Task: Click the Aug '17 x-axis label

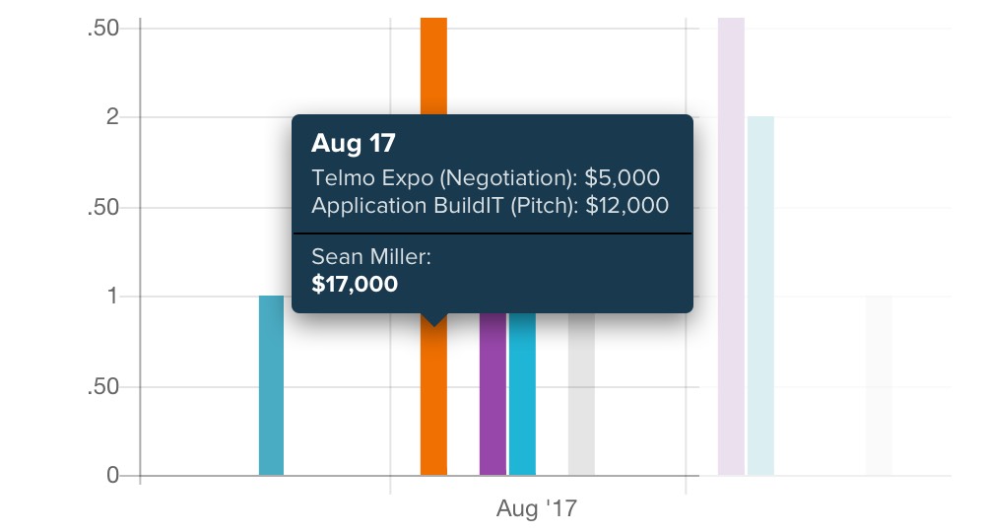Action: click(537, 508)
